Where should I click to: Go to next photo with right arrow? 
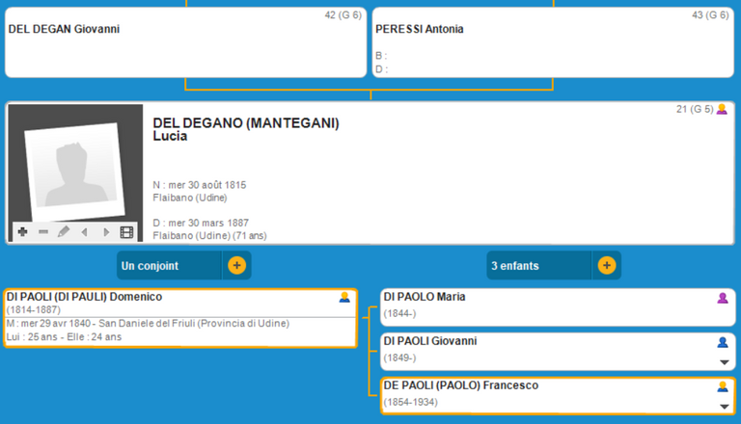[x=105, y=232]
